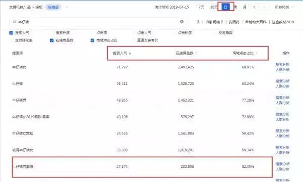Uncheck the 在线商品数 checkbox
Screen dimensions: 303x182
pyautogui.click(x=52, y=40)
